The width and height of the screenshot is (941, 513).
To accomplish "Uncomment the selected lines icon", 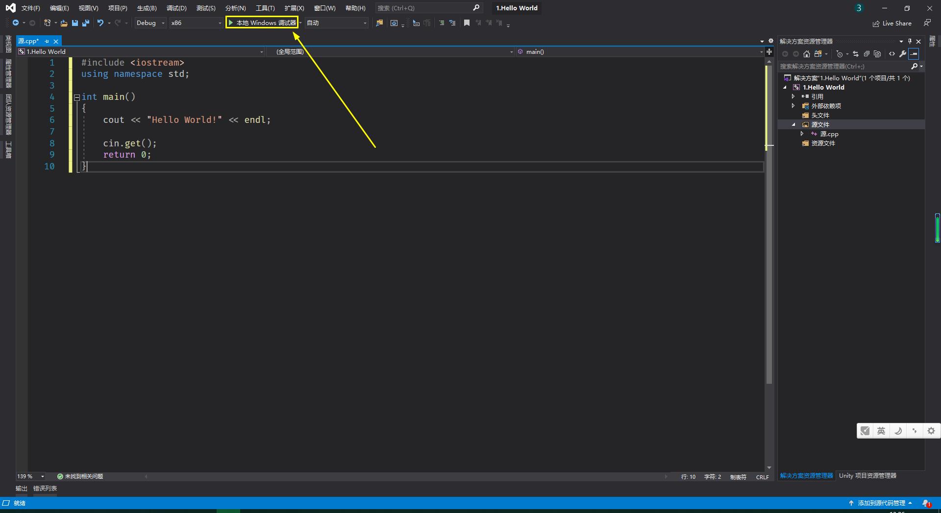I will click(452, 23).
